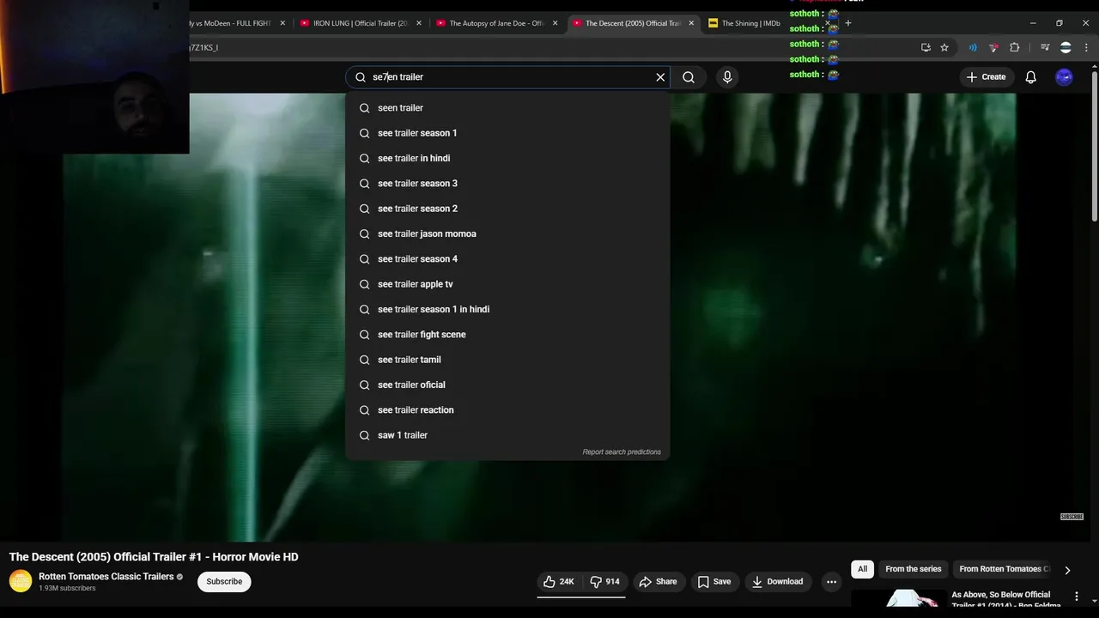
Task: Click the Create button
Action: 985,77
